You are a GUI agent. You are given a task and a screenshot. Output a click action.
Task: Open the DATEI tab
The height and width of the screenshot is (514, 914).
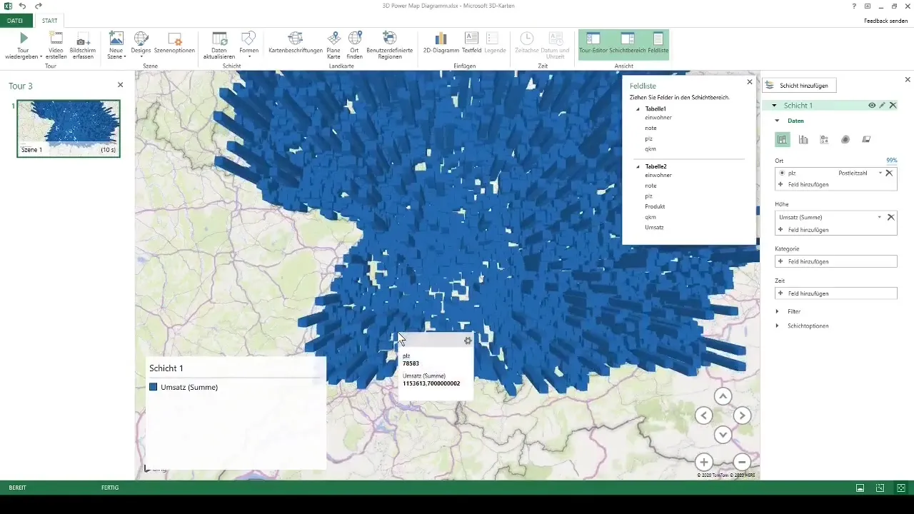pos(15,21)
